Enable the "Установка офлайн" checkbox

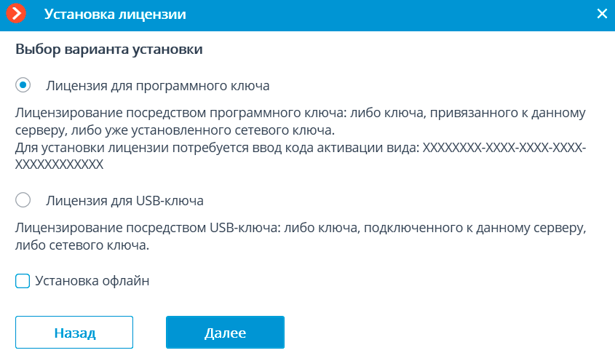tap(23, 281)
